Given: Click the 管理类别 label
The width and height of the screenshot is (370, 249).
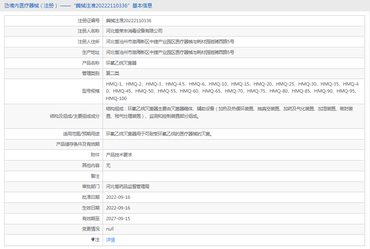Looking at the screenshot, I should click(x=91, y=73).
